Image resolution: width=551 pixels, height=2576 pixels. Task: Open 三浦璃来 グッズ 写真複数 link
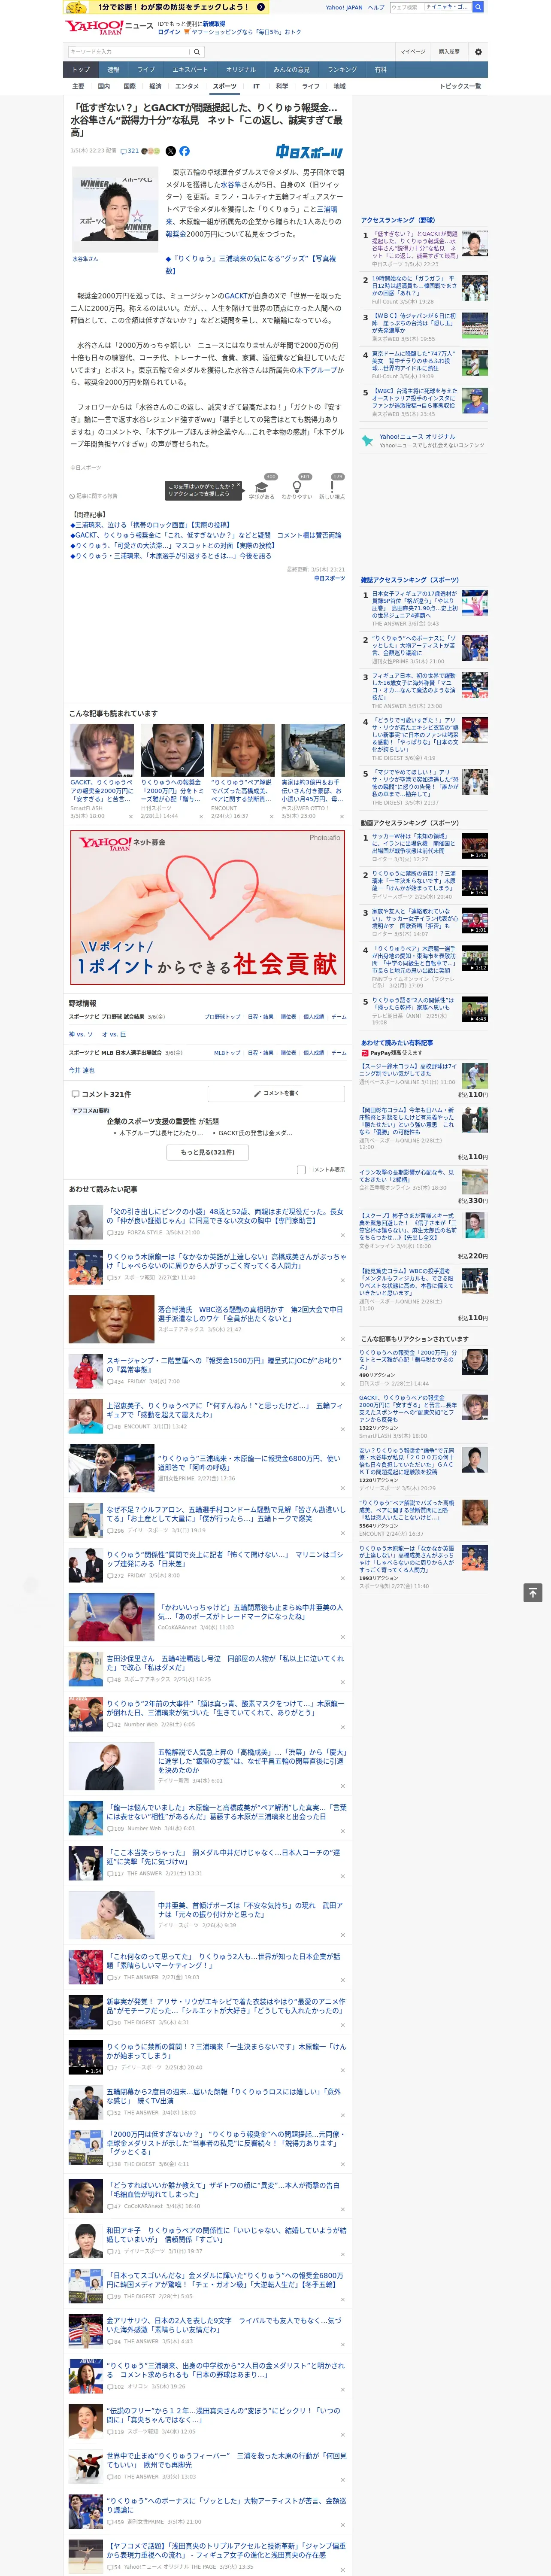(x=250, y=264)
